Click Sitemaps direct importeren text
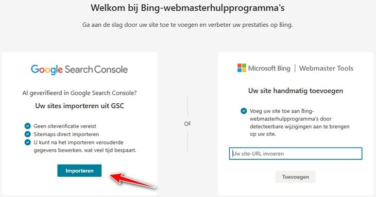The image size is (376, 197). click(66, 134)
